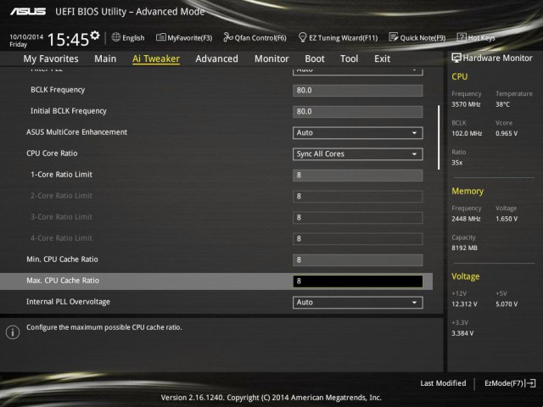Click the 2-Core Ratio Limit field
543x407 pixels.
point(358,197)
